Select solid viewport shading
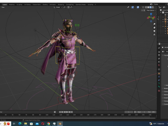The image size is (168, 126). 148,7
